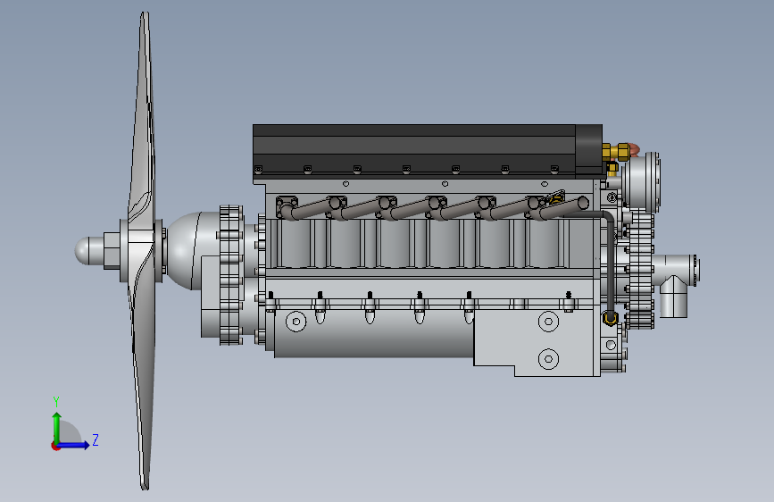Image resolution: width=774 pixels, height=502 pixels.
Task: Select the brass fitting beside the valve cover
Action: click(616, 153)
